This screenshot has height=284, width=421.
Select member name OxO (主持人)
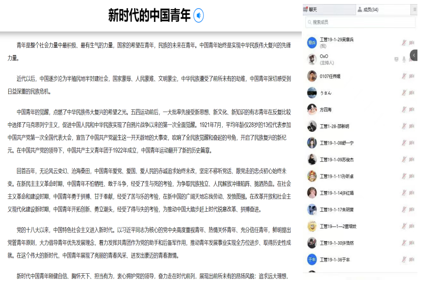[327, 59]
